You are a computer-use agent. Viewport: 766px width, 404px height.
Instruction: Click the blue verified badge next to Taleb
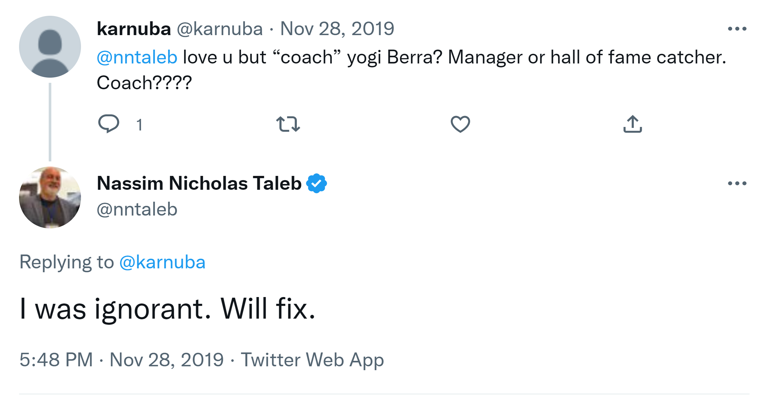(x=317, y=183)
